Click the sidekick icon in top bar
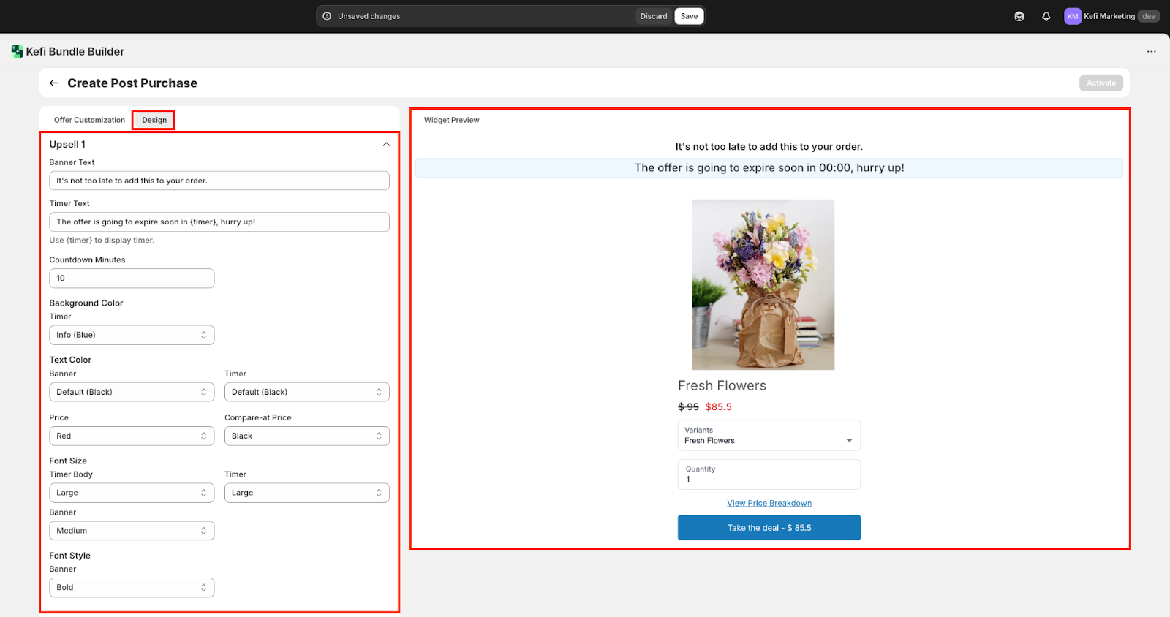Viewport: 1170px width, 617px height. 1019,16
